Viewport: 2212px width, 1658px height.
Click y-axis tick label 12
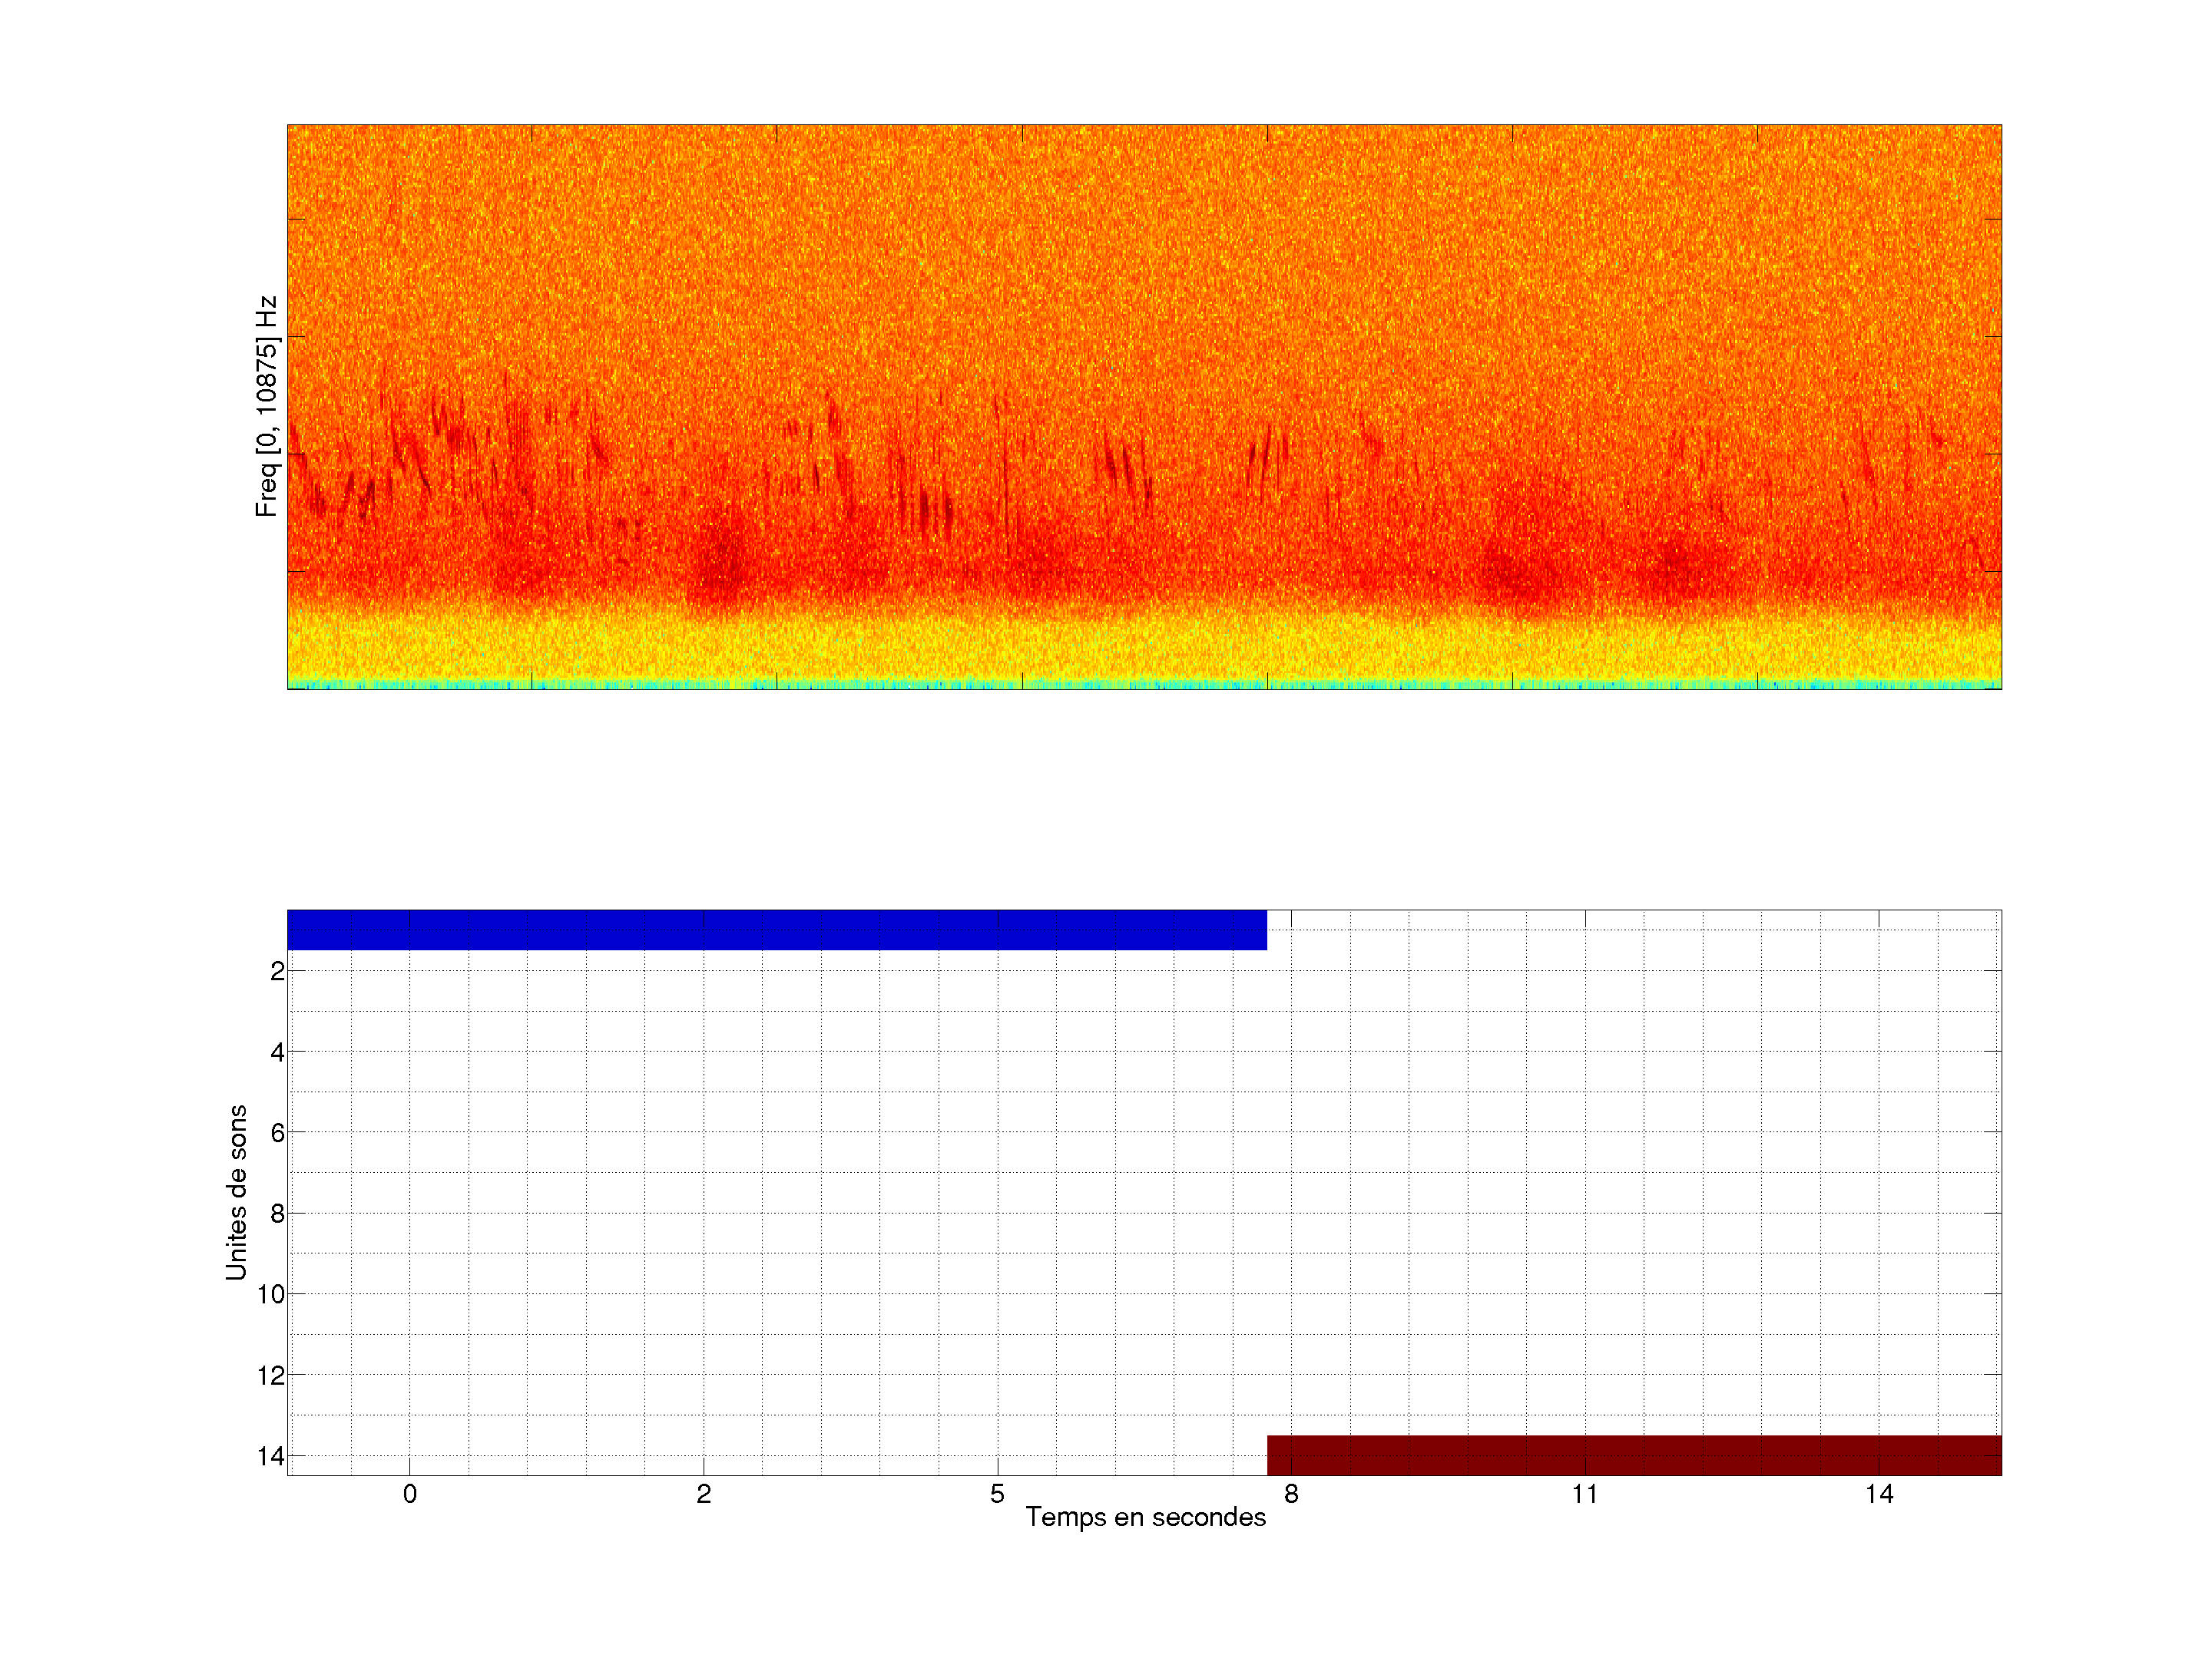point(271,1376)
